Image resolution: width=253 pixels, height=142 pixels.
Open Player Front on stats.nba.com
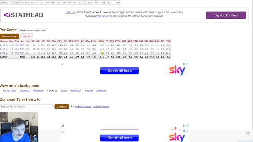pyautogui.click(x=9, y=91)
